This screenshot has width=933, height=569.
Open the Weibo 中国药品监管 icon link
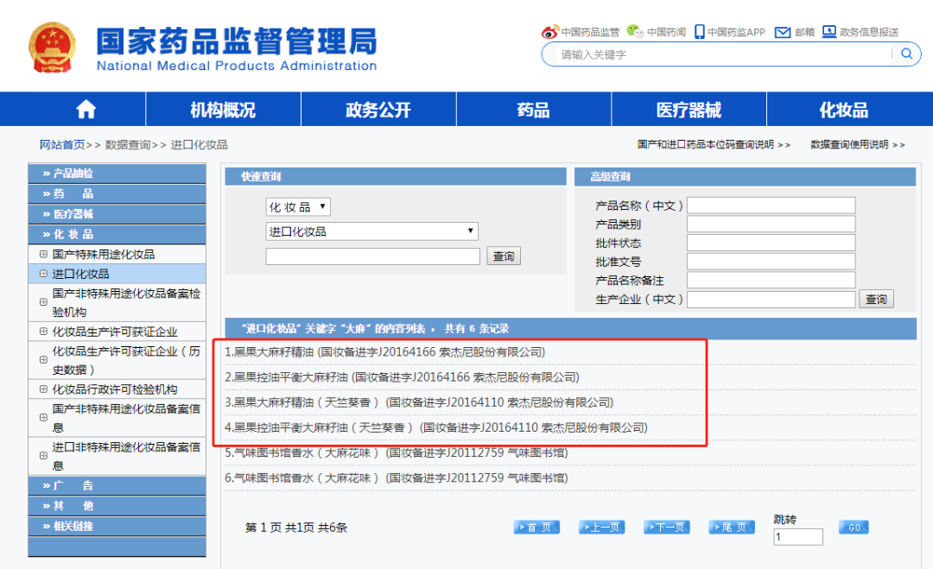click(550, 32)
